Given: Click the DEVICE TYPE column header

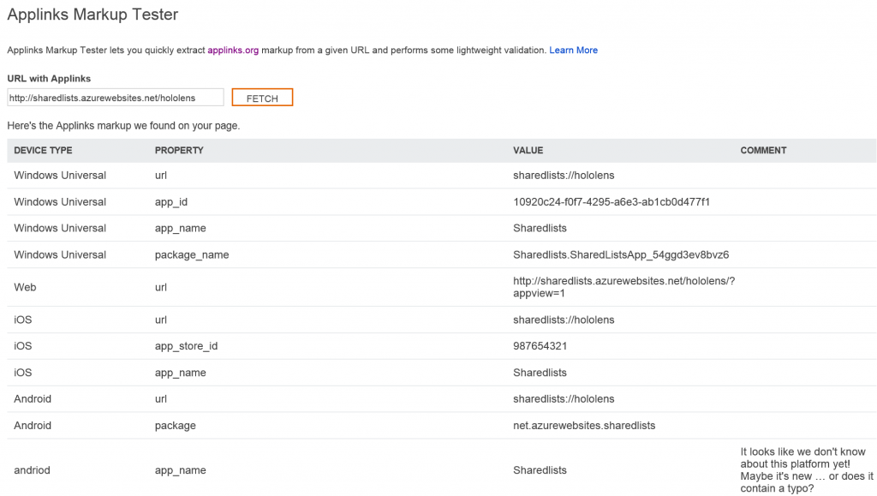Looking at the screenshot, I should tap(43, 151).
